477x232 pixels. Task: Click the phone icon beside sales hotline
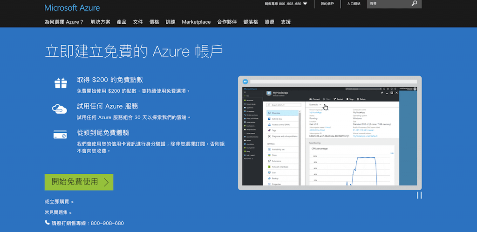point(47,223)
